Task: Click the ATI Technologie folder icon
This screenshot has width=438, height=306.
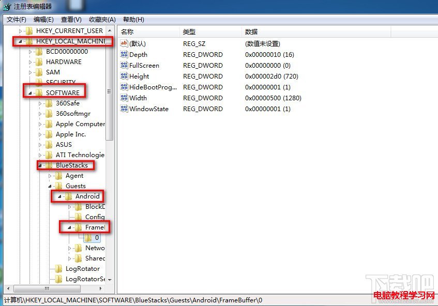Action: point(49,155)
